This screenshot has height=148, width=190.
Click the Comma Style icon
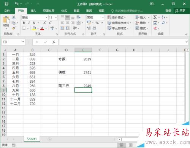click(102, 23)
